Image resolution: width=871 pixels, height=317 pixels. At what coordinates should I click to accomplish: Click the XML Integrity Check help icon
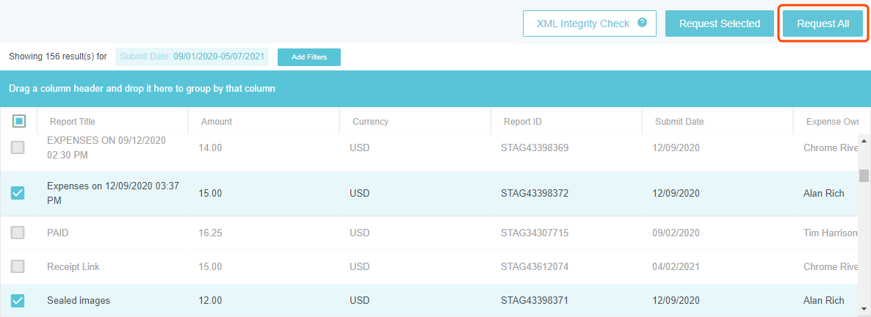643,23
